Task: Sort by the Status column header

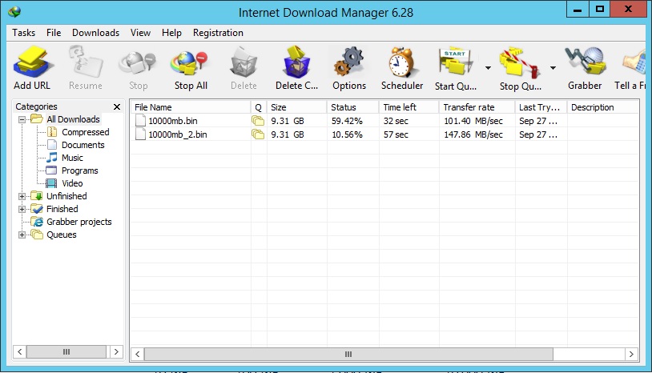Action: (352, 107)
